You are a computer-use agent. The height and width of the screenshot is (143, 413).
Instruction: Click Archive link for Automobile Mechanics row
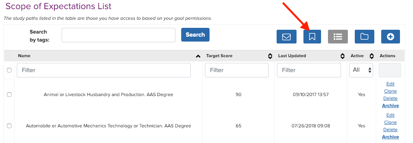point(390,137)
